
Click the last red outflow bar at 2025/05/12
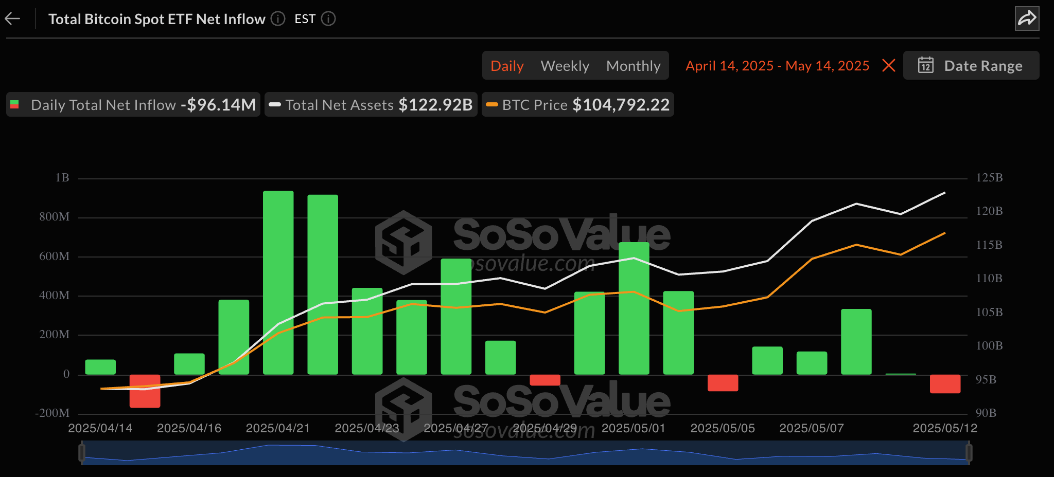pos(945,384)
